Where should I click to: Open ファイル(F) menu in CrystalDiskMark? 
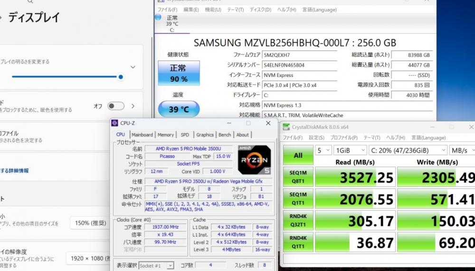point(292,138)
